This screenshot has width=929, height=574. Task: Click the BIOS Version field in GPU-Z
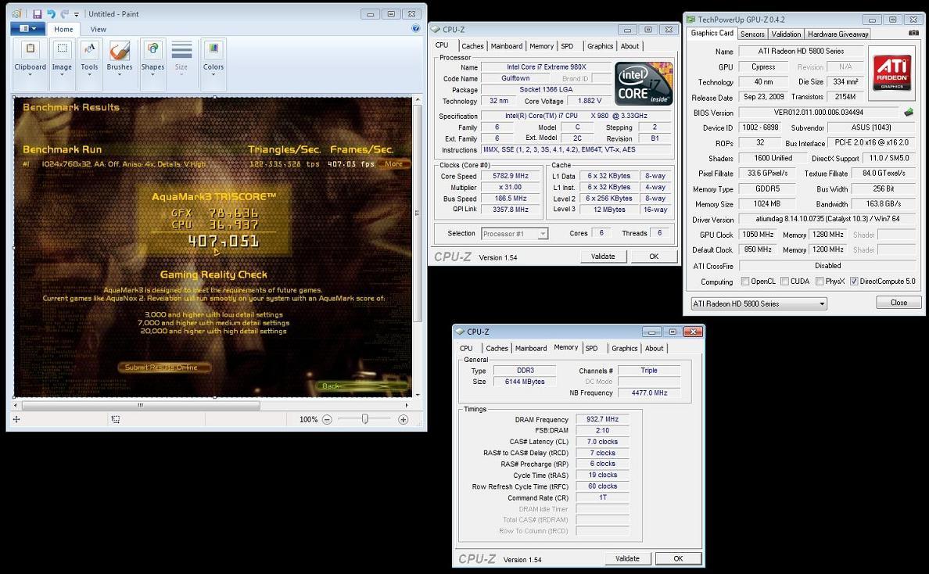click(x=818, y=113)
